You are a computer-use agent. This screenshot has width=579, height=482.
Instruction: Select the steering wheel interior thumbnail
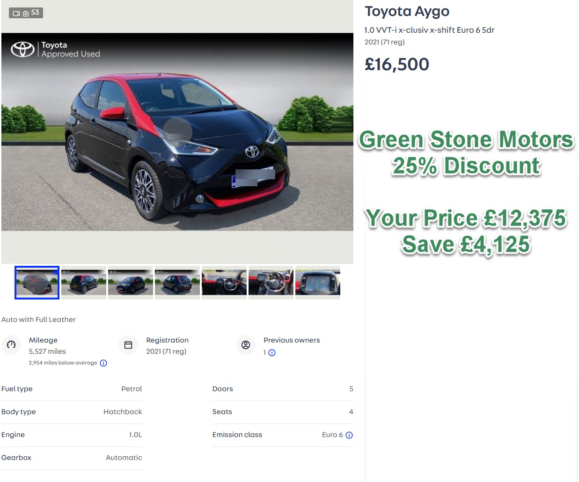[x=271, y=283]
